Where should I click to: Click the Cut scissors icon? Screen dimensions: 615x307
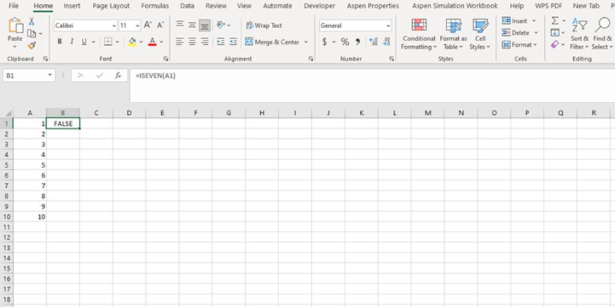coord(31,21)
